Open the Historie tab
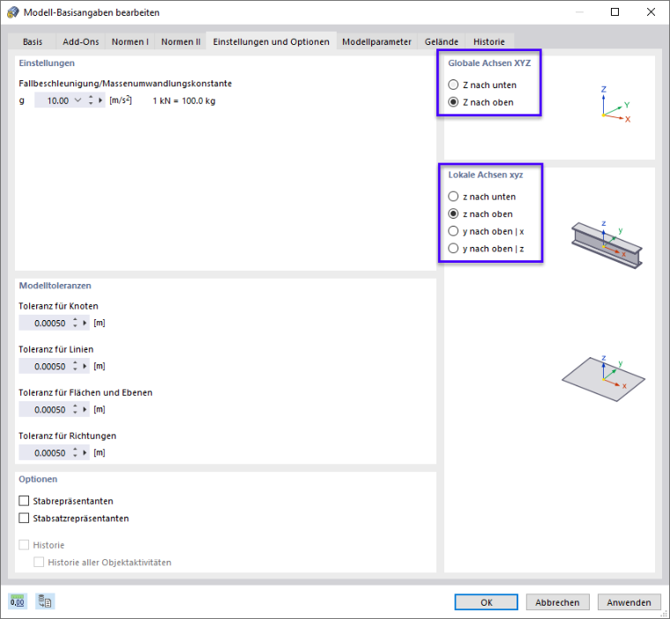The width and height of the screenshot is (670, 619). (488, 41)
